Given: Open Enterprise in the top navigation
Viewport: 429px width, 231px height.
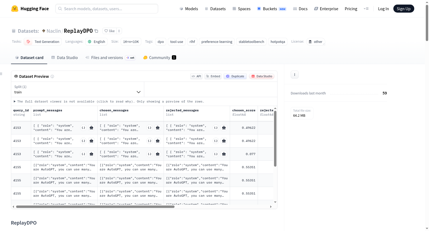Looking at the screenshot, I should pos(326,9).
